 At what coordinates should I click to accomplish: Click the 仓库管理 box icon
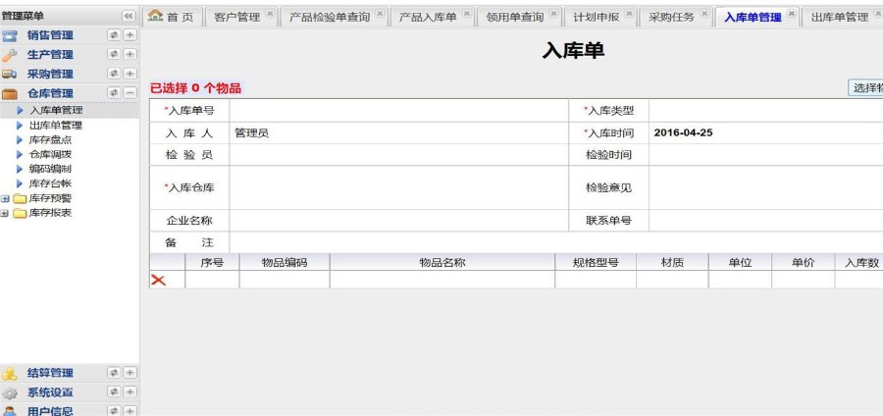[10, 93]
